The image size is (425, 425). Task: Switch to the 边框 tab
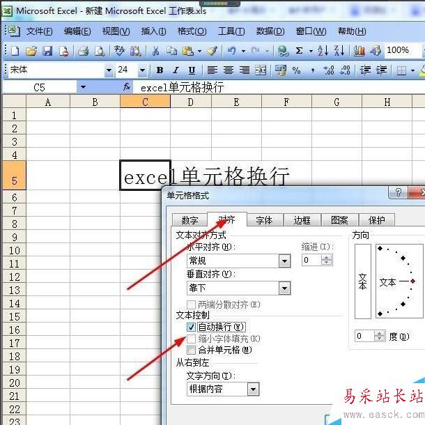tap(302, 220)
